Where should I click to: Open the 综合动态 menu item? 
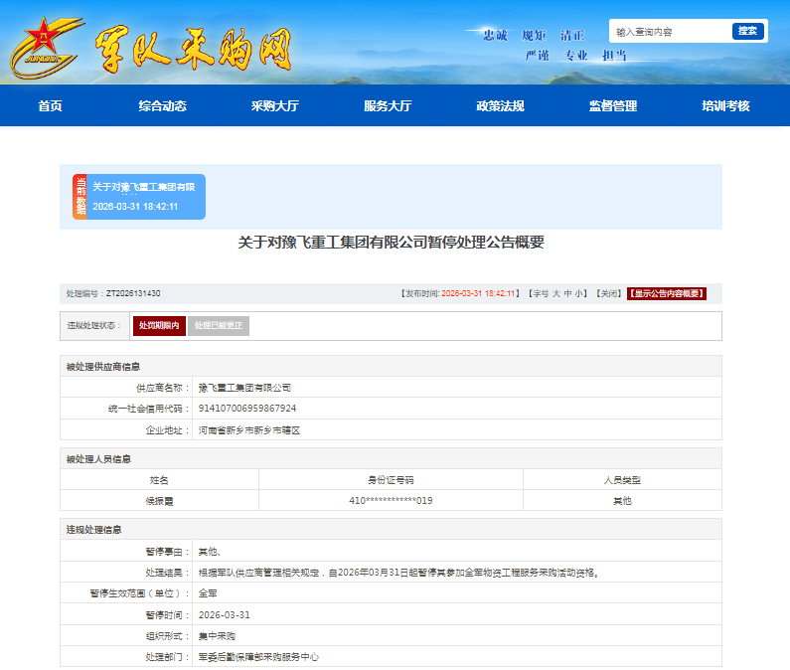click(x=162, y=106)
